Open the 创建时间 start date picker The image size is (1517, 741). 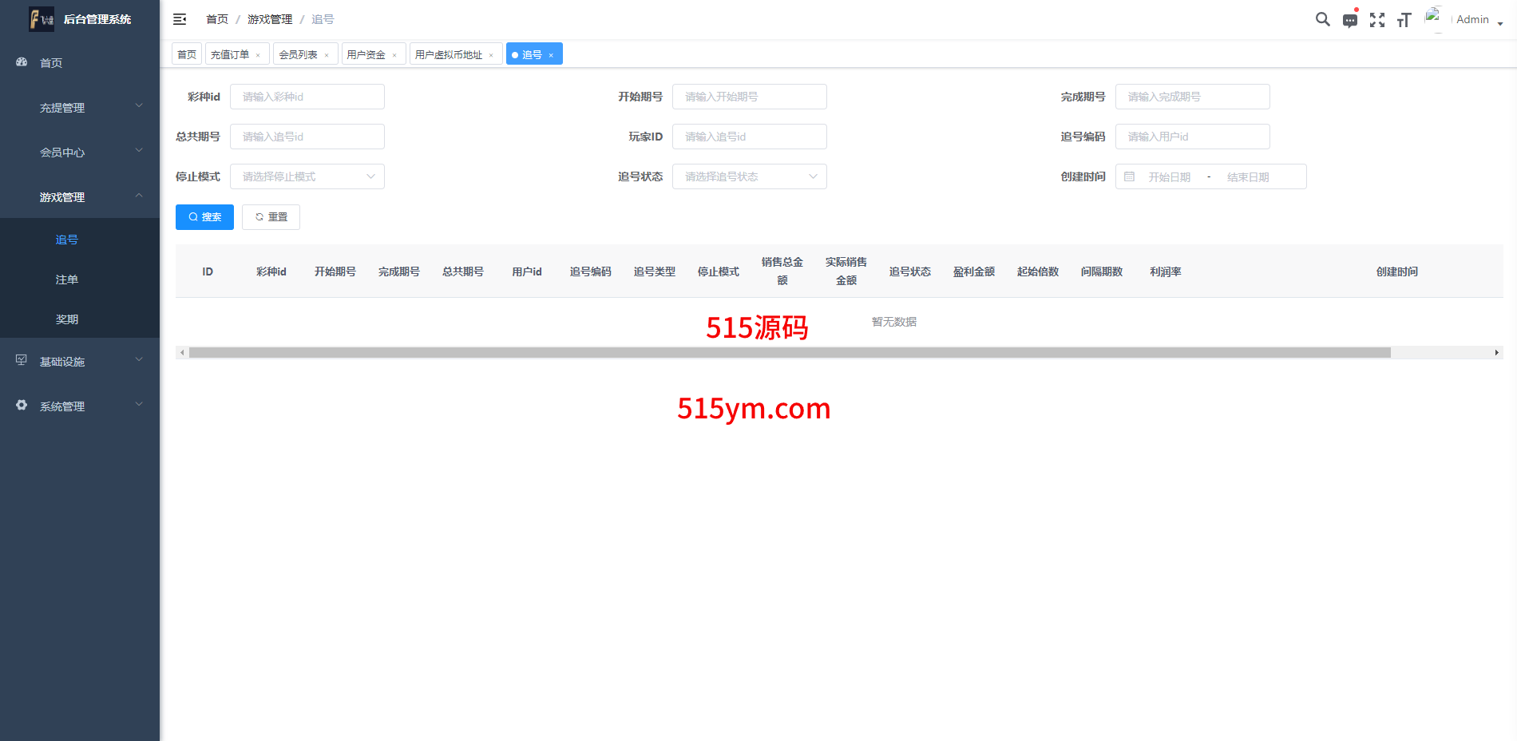click(x=1169, y=176)
